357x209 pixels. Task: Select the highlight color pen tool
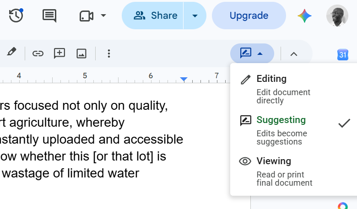(11, 52)
